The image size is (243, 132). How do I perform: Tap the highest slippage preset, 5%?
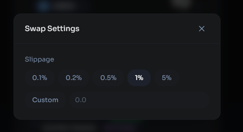pyautogui.click(x=167, y=78)
